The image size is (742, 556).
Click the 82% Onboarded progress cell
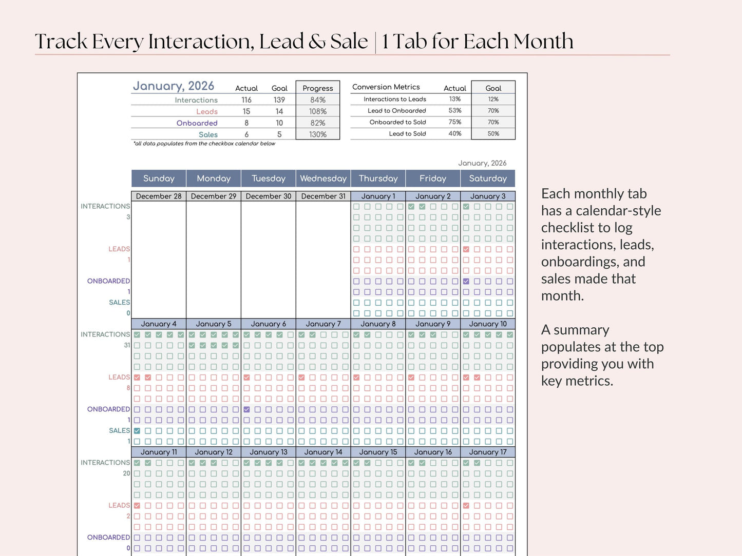pos(318,123)
